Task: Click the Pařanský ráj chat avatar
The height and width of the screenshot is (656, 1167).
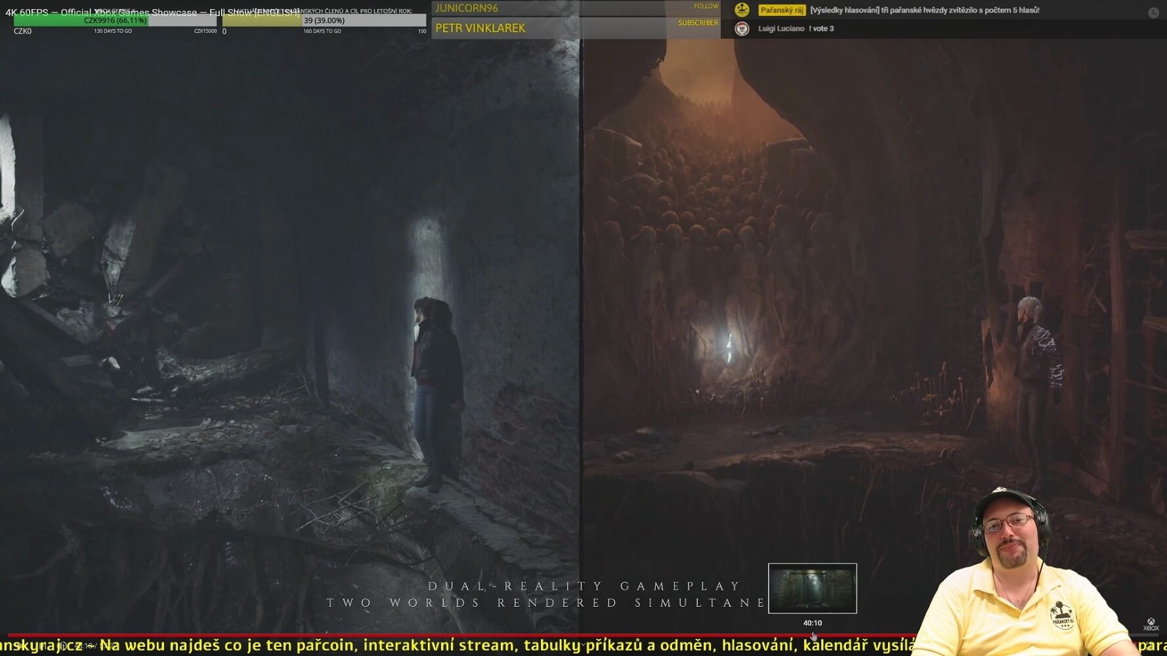Action: (742, 10)
